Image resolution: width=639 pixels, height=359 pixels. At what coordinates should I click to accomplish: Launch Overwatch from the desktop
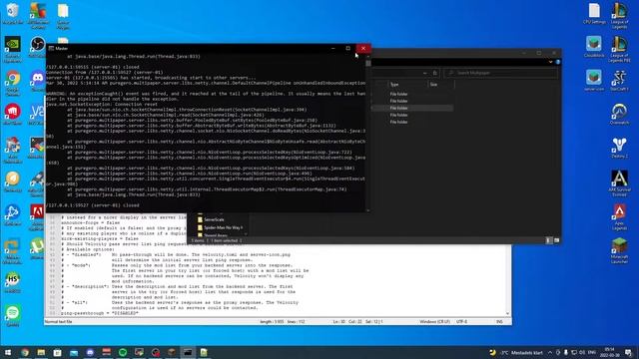619,114
